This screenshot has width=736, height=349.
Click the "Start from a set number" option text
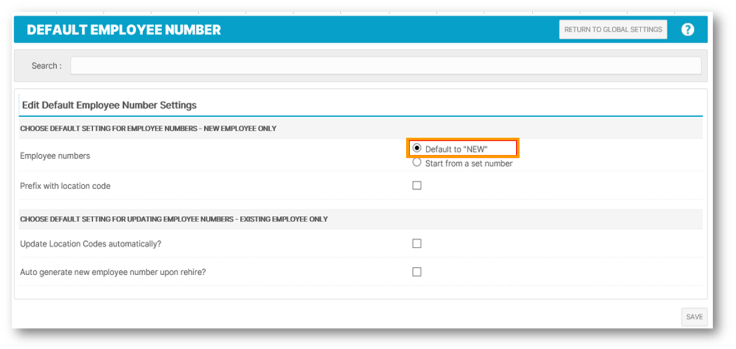pyautogui.click(x=469, y=164)
